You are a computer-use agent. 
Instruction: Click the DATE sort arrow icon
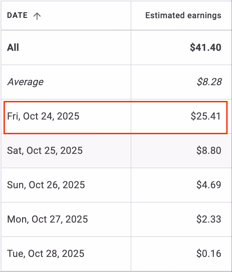click(37, 16)
